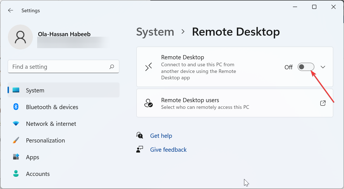This screenshot has width=344, height=189.
Task: Click the Personalization paintbrush icon
Action: [x=16, y=140]
